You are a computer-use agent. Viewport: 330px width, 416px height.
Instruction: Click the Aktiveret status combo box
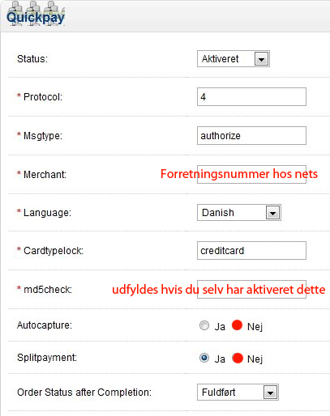click(234, 58)
